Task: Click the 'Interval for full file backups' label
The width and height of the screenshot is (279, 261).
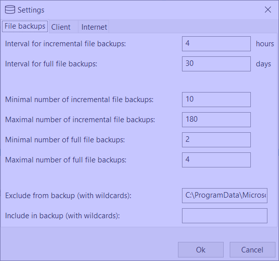Action: pos(51,64)
